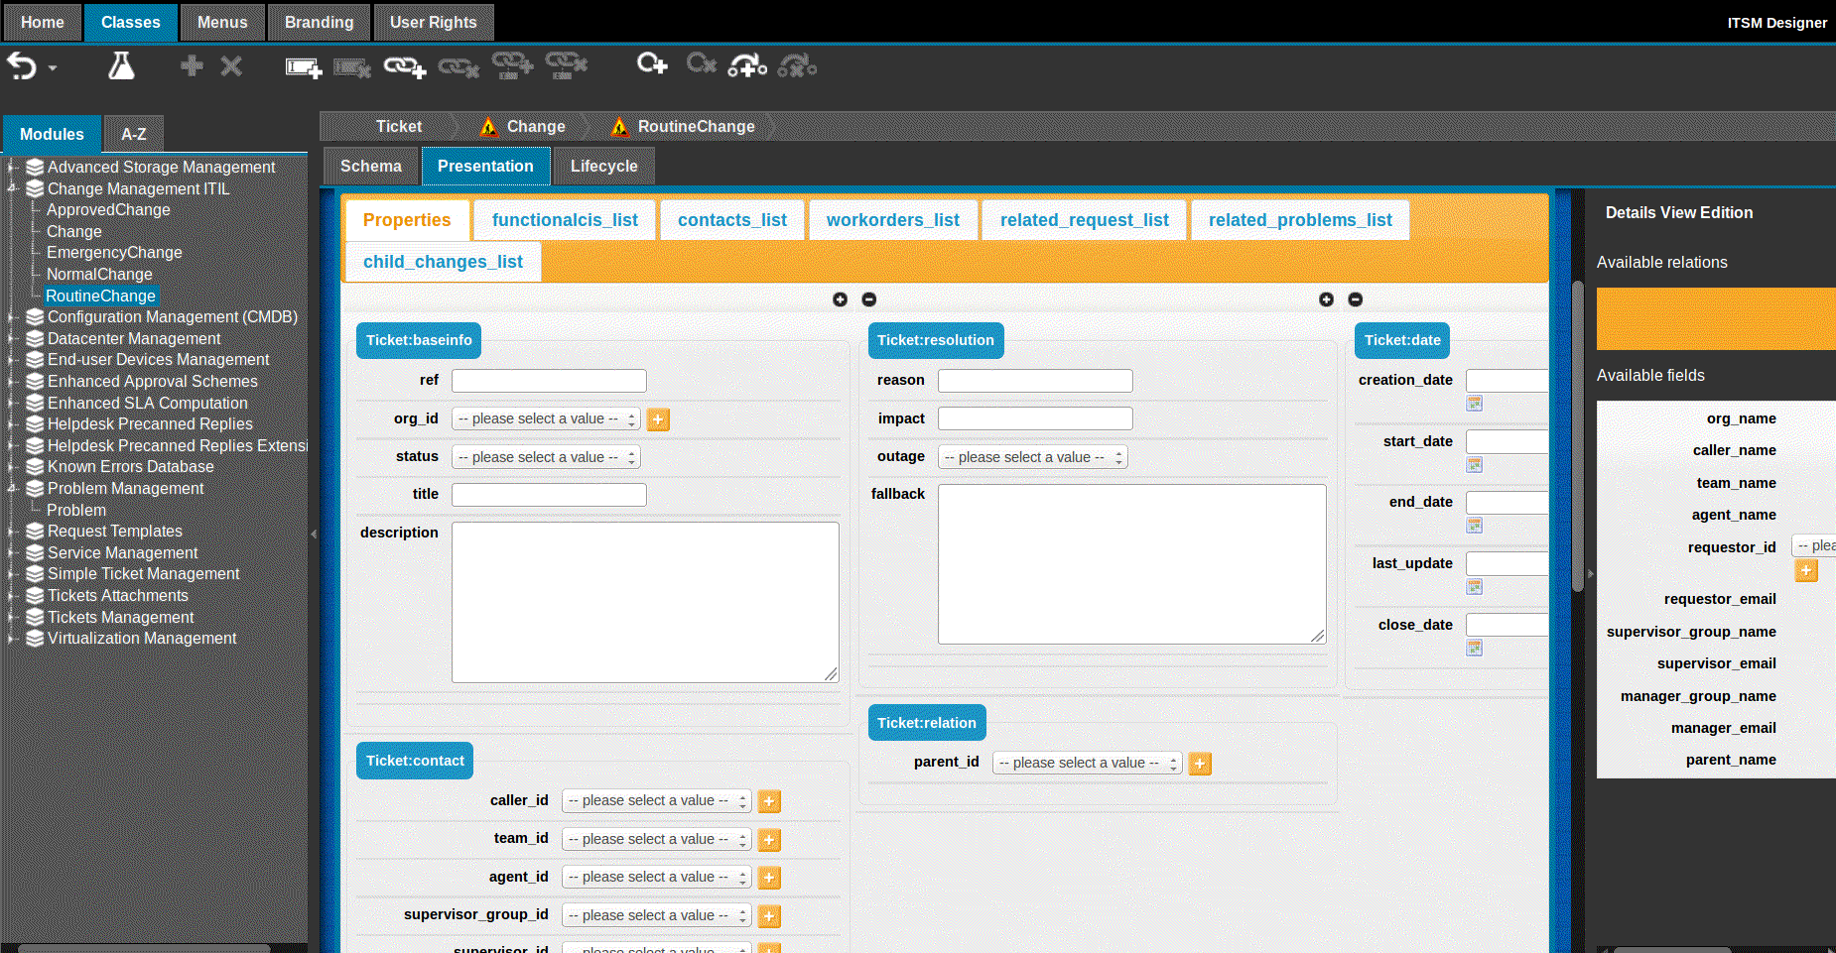
Task: Open the outage select dropdown
Action: [1032, 457]
